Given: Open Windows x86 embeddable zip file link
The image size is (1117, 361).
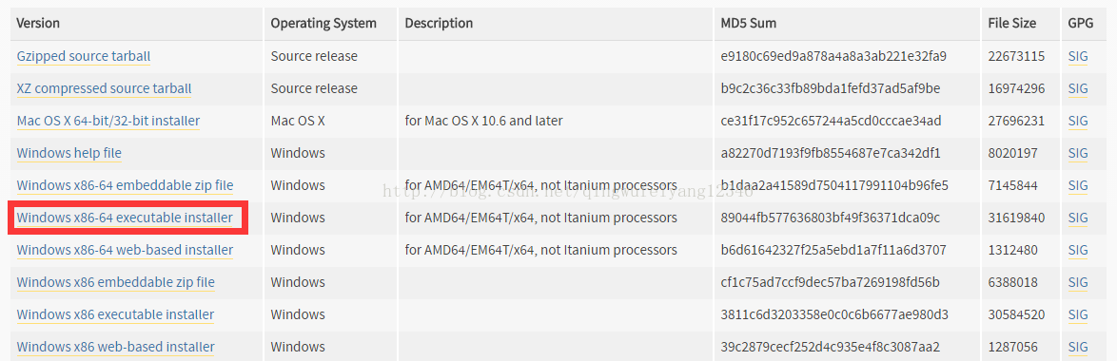Looking at the screenshot, I should click(115, 282).
